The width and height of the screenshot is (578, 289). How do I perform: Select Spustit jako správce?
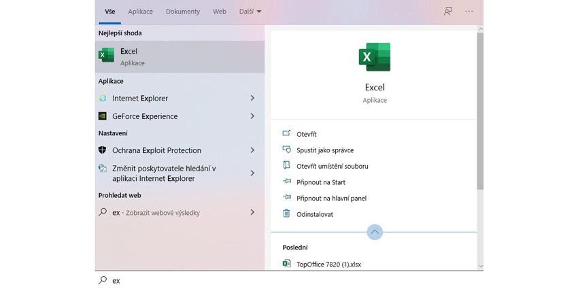(325, 150)
